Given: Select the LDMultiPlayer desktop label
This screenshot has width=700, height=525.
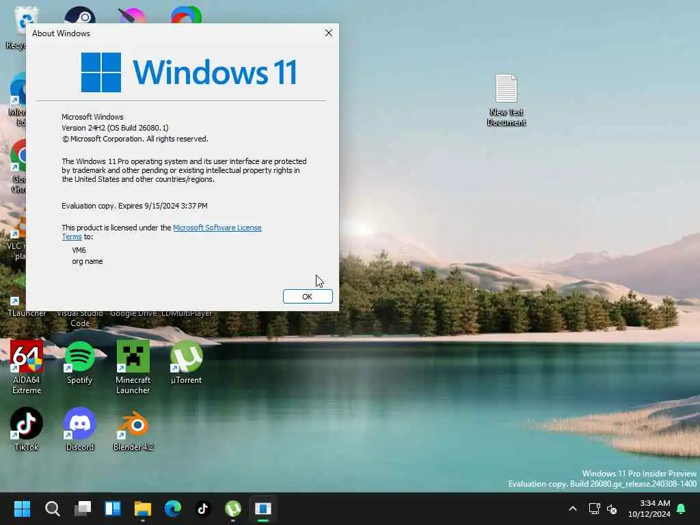Looking at the screenshot, I should click(x=187, y=314).
